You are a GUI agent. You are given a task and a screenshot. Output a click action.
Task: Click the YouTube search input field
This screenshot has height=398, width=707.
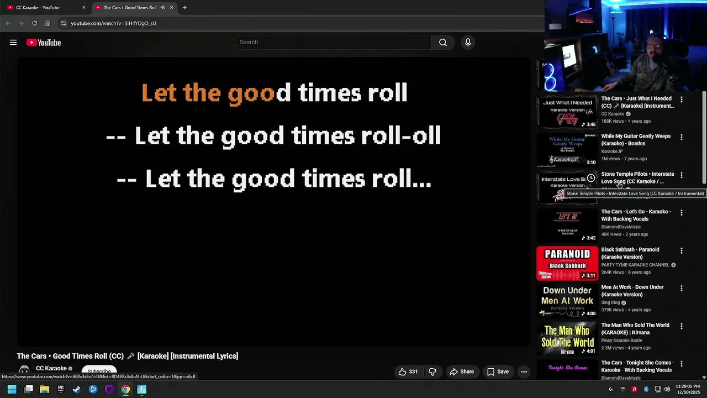pyautogui.click(x=333, y=43)
